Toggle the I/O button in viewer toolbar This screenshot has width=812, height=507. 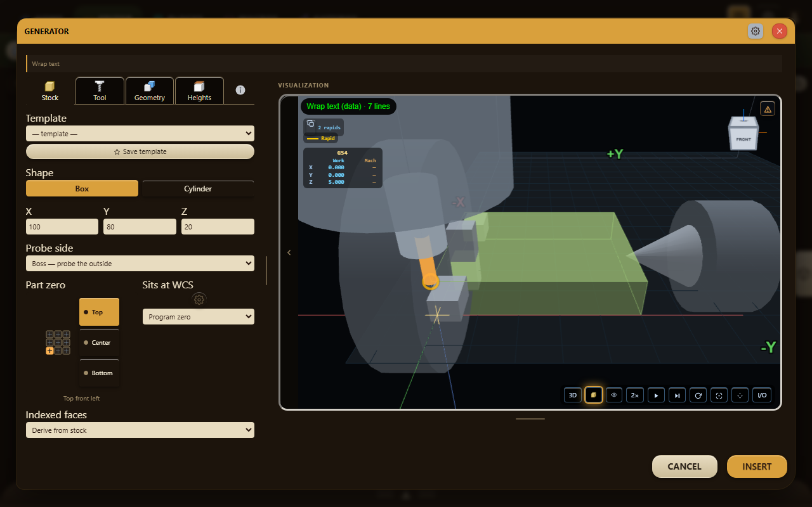(762, 395)
